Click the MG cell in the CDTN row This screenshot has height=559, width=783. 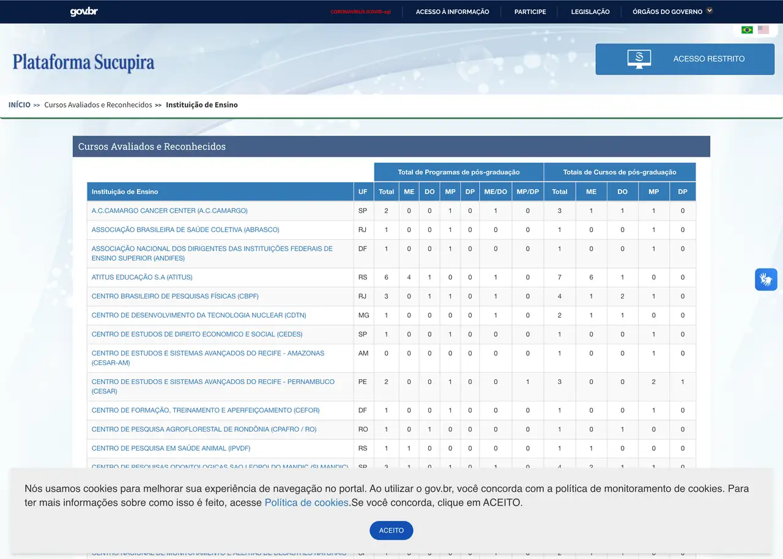(x=363, y=315)
